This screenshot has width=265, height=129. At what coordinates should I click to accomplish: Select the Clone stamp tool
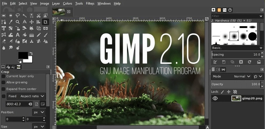pos(32,41)
